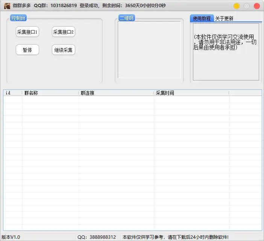Click the 群名称 column header
264x241 pixels.
(50, 93)
